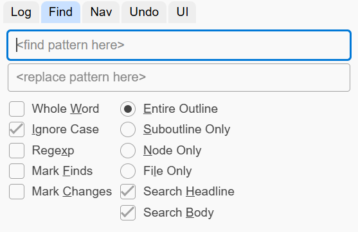Image resolution: width=358 pixels, height=232 pixels.
Task: Click the "Search Body" label text
Action: (x=179, y=213)
